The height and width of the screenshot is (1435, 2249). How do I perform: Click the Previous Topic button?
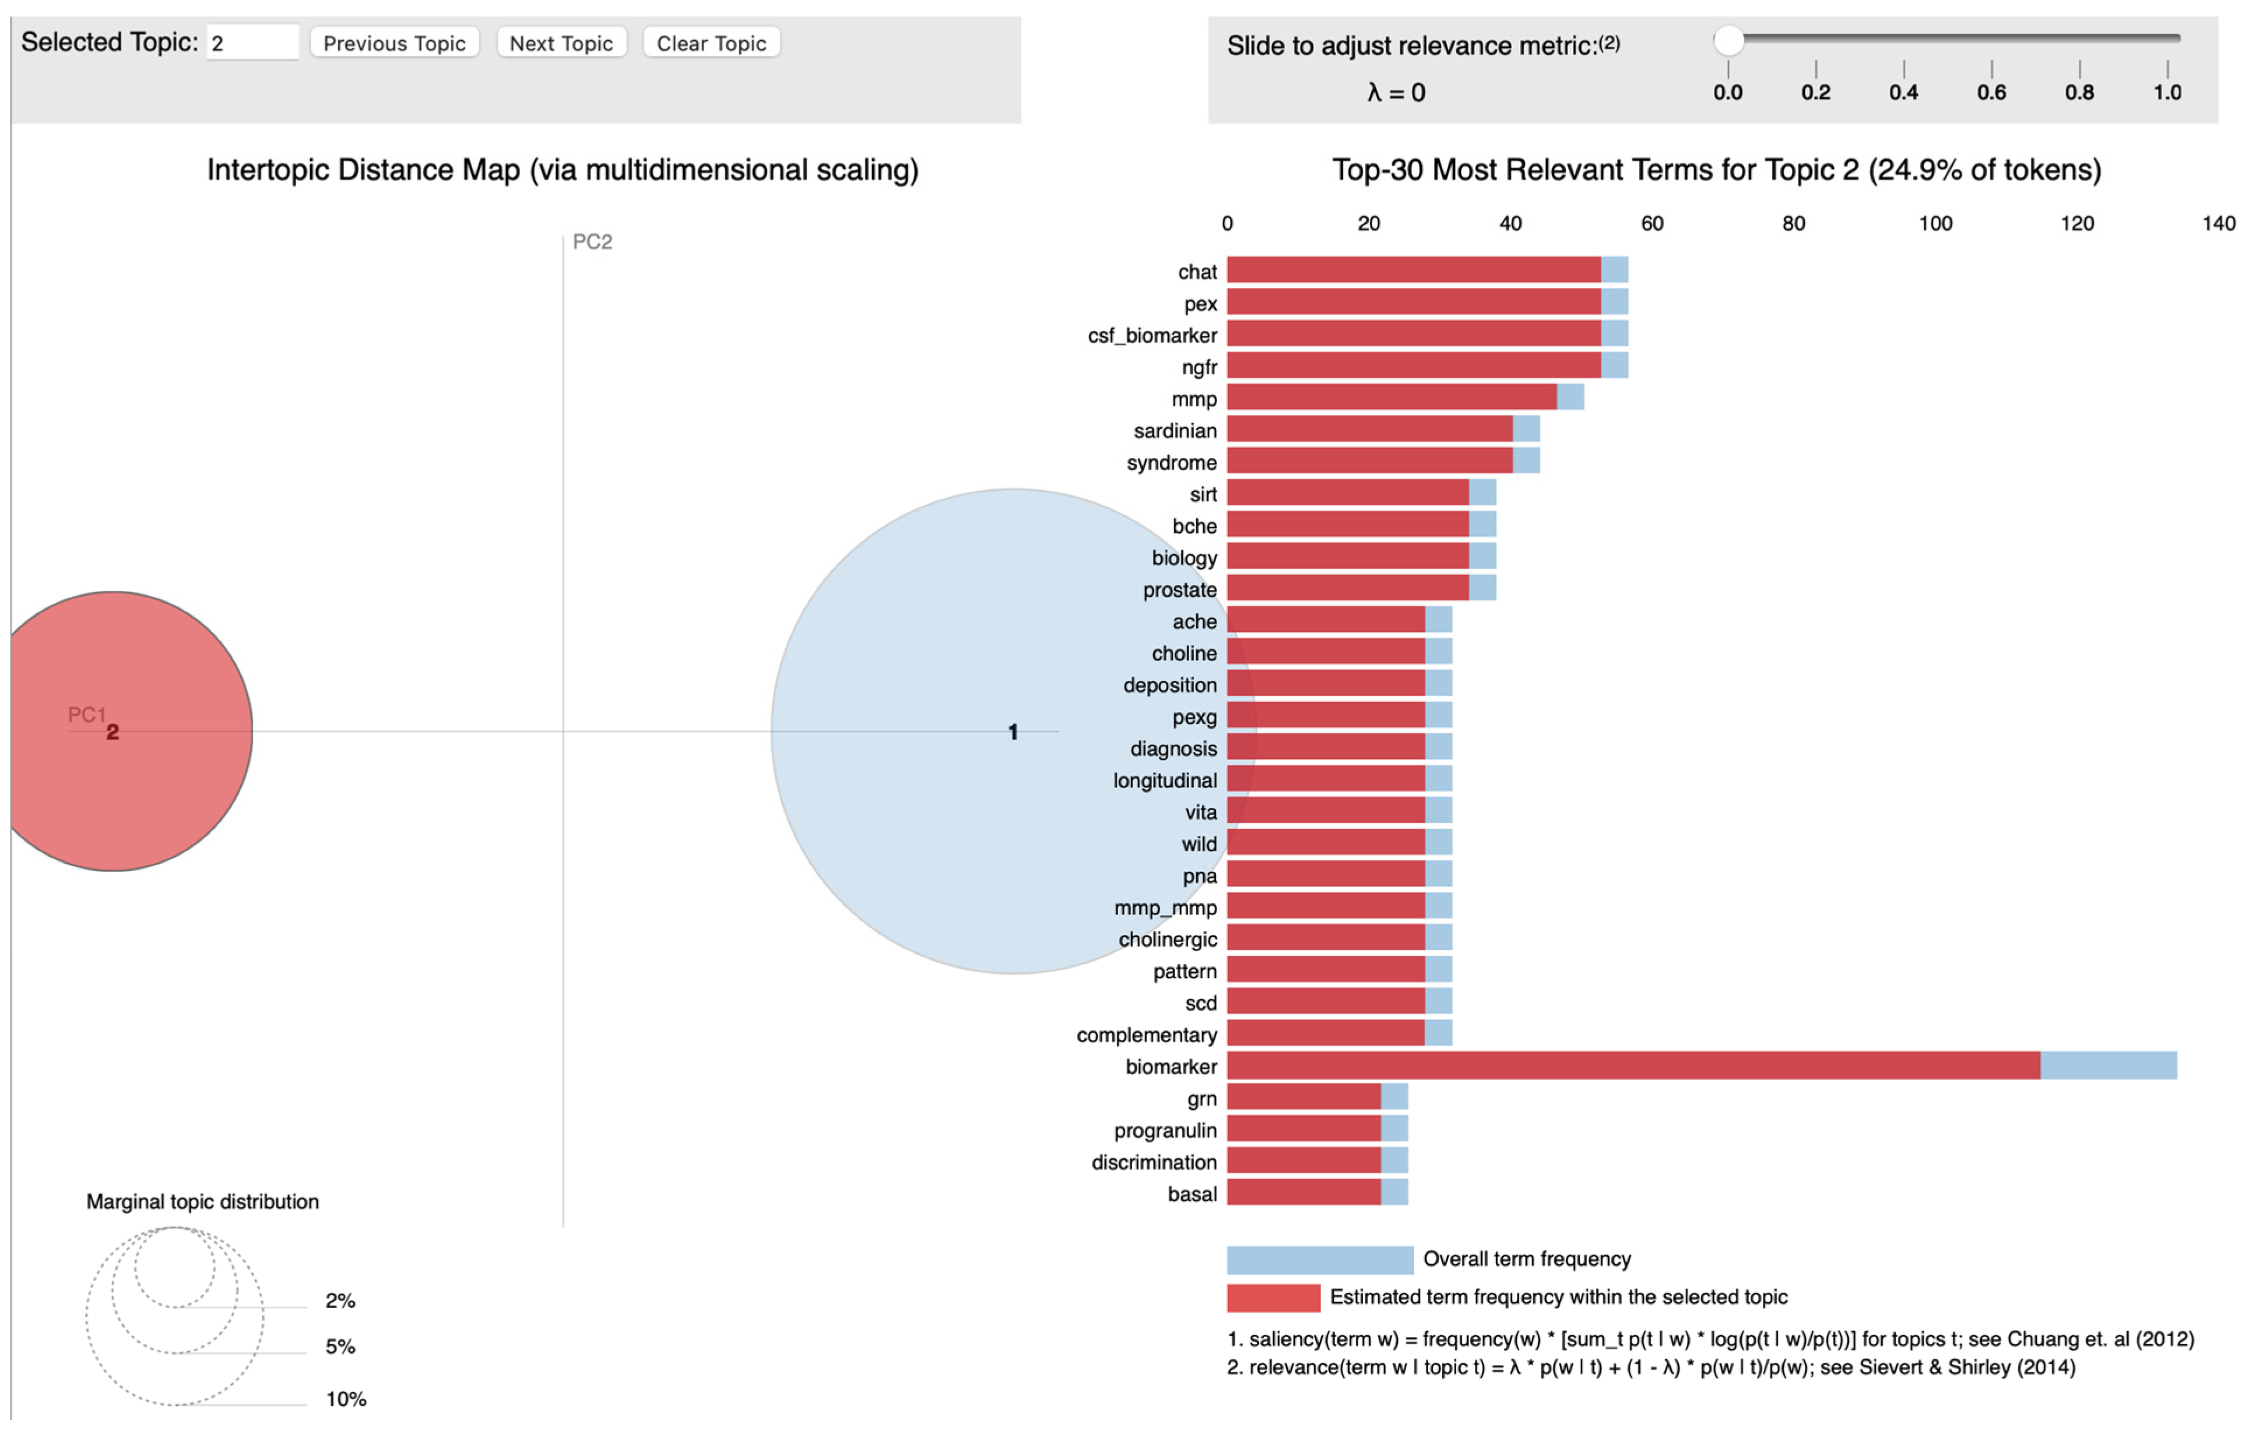(x=394, y=43)
